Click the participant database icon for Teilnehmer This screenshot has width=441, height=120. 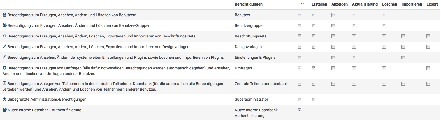point(4,84)
